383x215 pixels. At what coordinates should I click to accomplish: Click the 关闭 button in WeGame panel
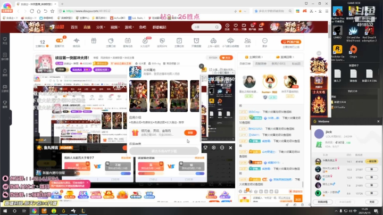tap(371, 202)
